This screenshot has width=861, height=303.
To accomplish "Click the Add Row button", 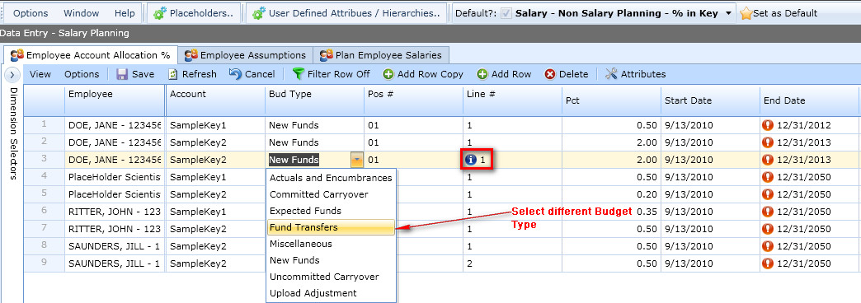I will (x=504, y=74).
